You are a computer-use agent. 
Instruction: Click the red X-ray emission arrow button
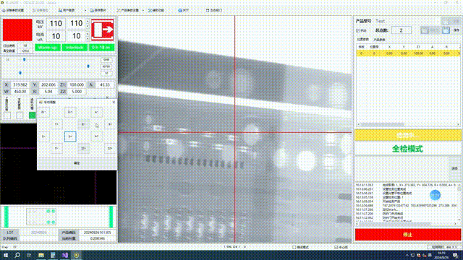[103, 30]
